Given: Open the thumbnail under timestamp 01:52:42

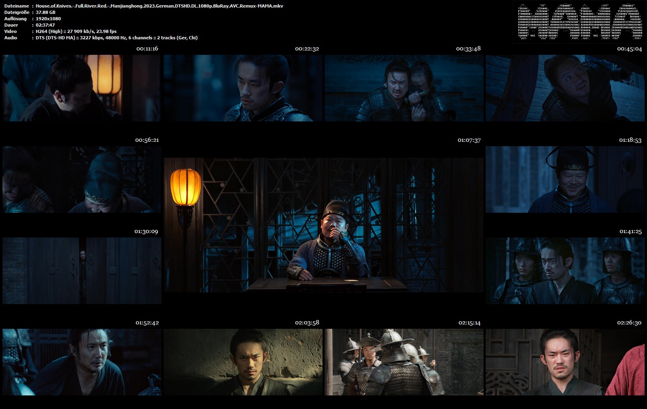Looking at the screenshot, I should [82, 362].
